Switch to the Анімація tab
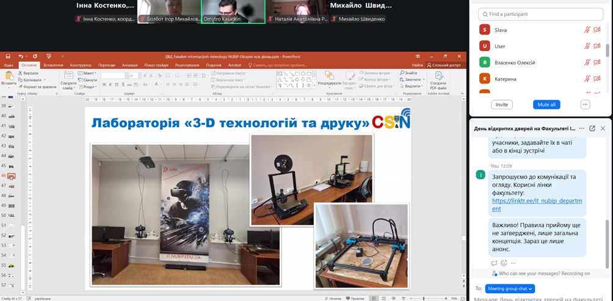Screen dimensions: 613x301 point(129,65)
